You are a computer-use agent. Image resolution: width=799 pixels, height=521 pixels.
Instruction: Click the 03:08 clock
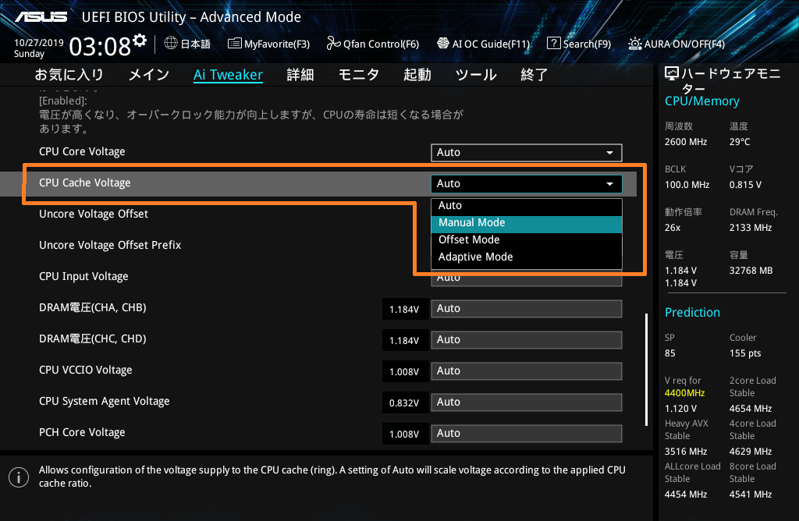point(101,47)
